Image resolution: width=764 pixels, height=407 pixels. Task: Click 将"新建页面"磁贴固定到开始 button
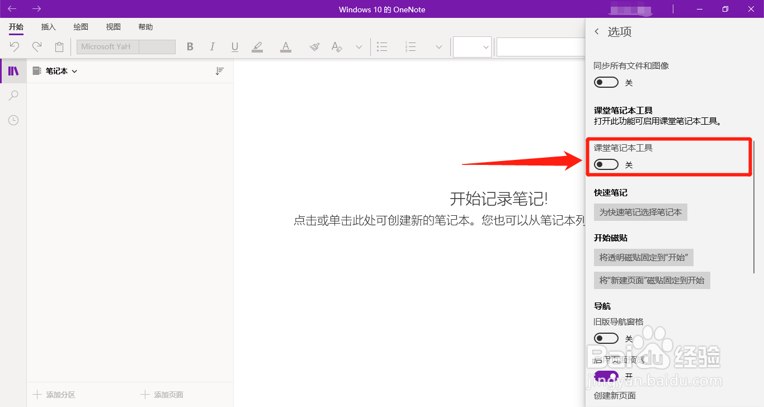[x=652, y=281]
